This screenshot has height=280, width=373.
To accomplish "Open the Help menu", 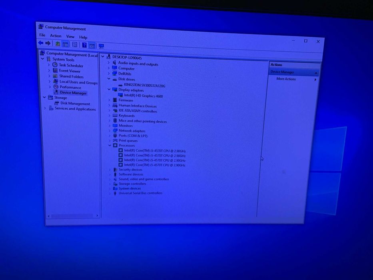I will 83,37.
